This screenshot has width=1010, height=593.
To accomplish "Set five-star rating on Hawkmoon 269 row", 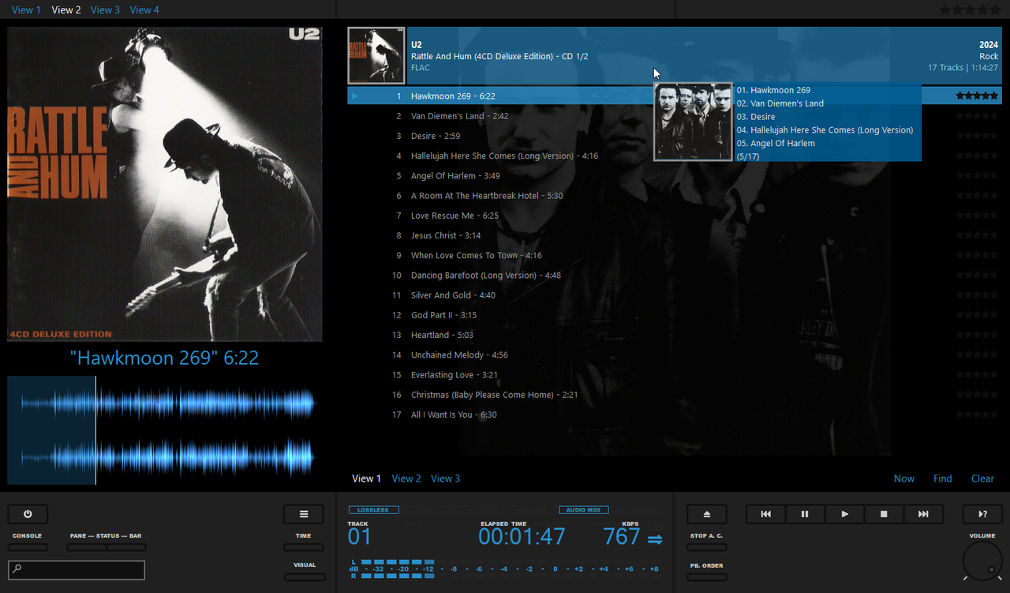I will [977, 96].
